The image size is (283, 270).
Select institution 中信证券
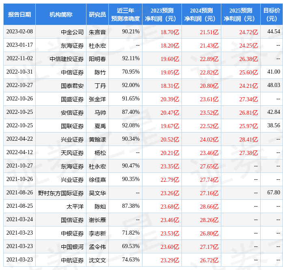click(x=72, y=72)
